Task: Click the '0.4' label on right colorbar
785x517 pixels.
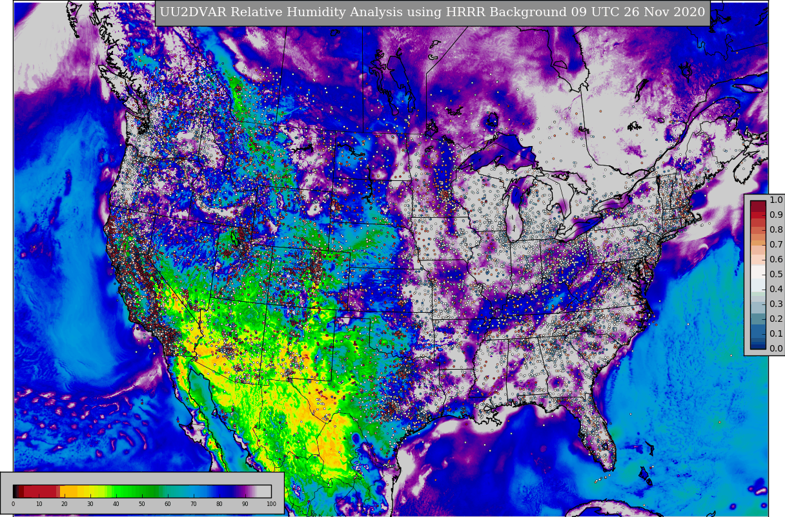Action: 776,290
